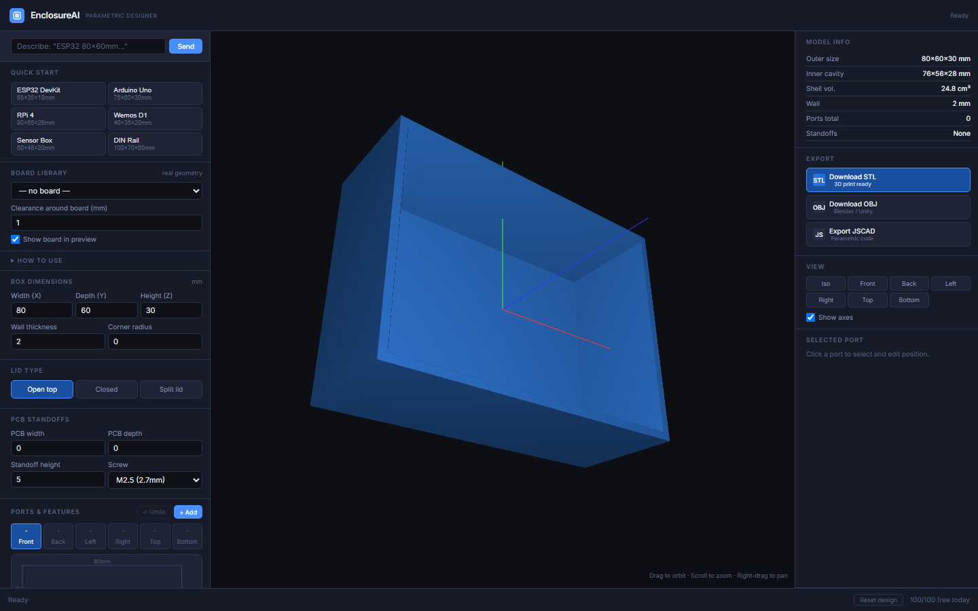
Task: Click the Download OBJ button
Action: 888,207
